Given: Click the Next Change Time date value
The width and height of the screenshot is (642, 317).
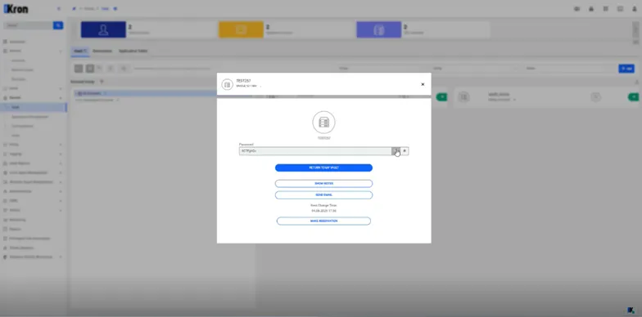Looking at the screenshot, I should tap(324, 211).
